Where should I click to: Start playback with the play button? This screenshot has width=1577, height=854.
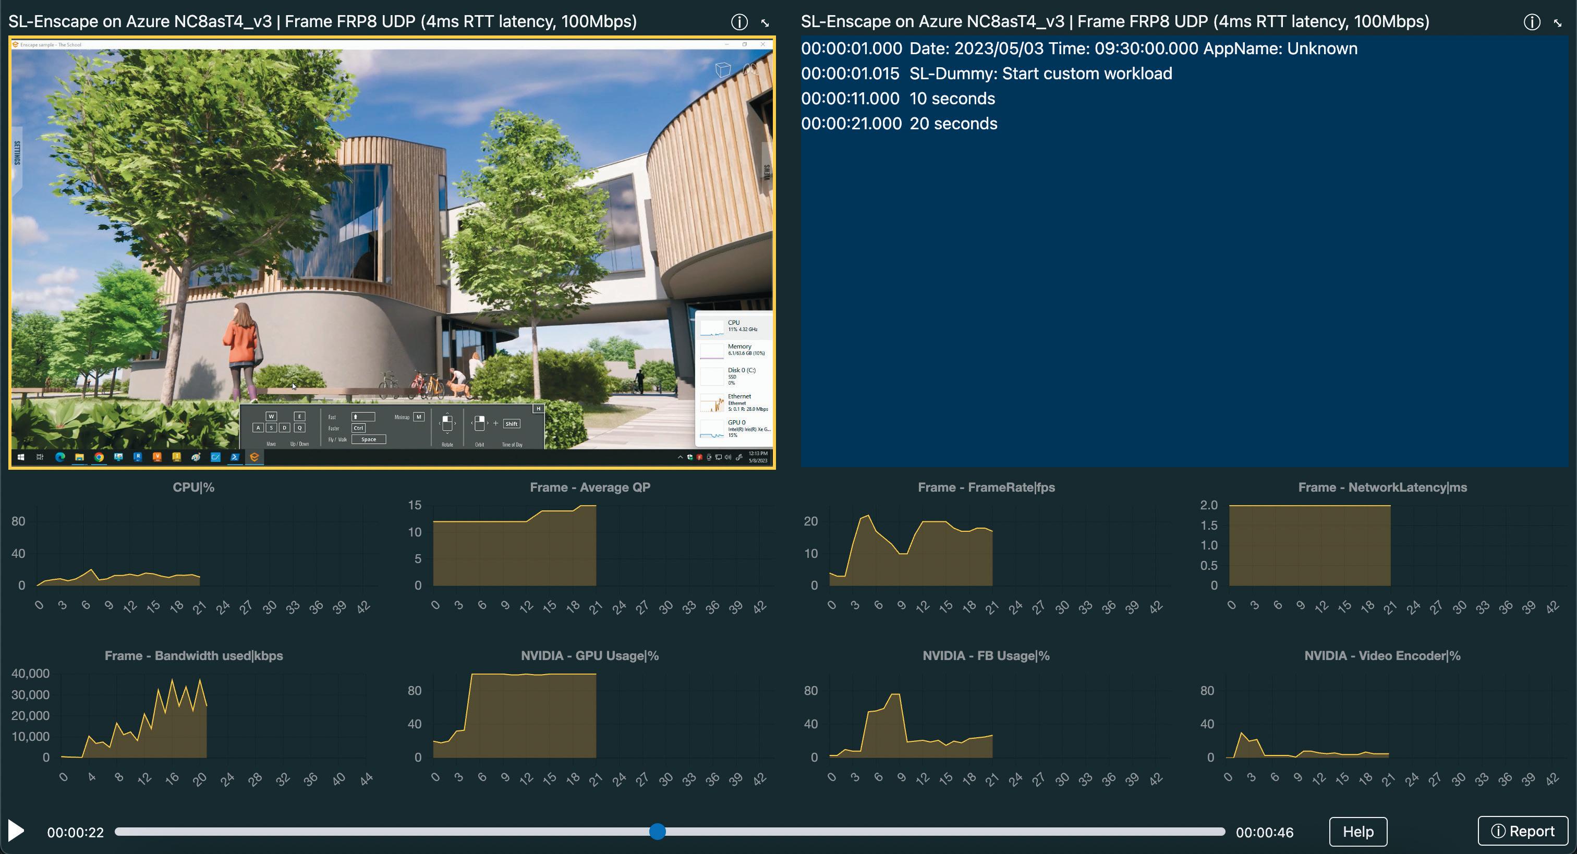16,832
